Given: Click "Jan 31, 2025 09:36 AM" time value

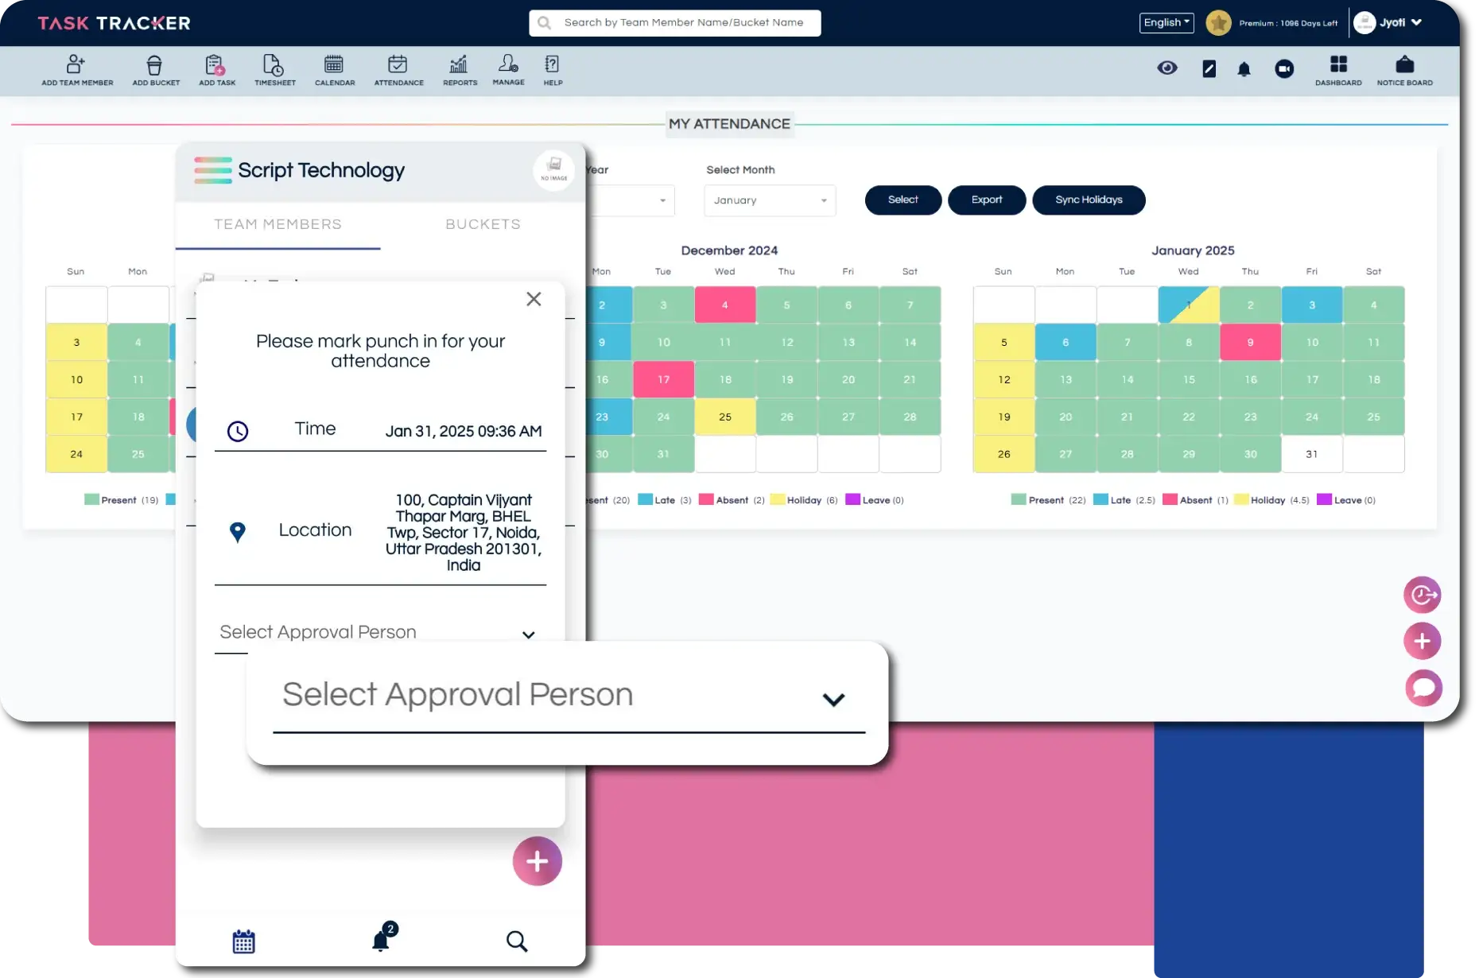Looking at the screenshot, I should click(464, 431).
